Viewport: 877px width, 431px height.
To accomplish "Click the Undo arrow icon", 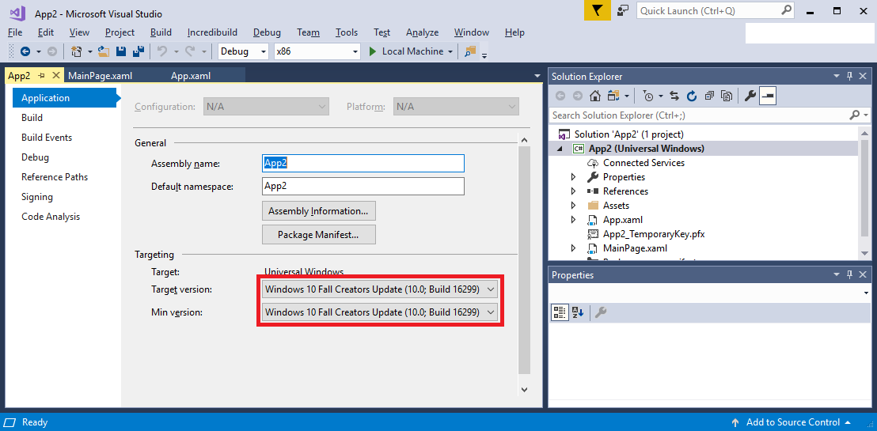I will click(162, 51).
